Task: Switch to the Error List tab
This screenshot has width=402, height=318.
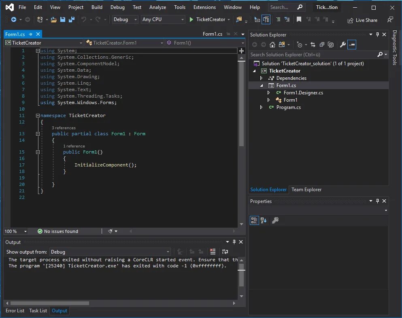Action: coord(15,311)
